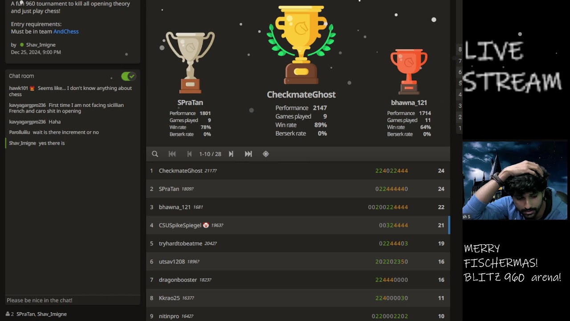Click the chat message input field
Image resolution: width=570 pixels, height=321 pixels.
pos(73,300)
